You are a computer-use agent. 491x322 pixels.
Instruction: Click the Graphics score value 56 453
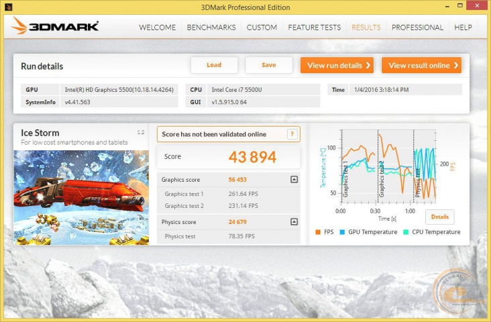[237, 180]
